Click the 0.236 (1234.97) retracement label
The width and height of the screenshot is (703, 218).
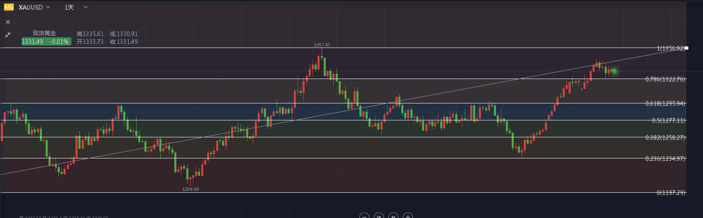pyautogui.click(x=665, y=158)
